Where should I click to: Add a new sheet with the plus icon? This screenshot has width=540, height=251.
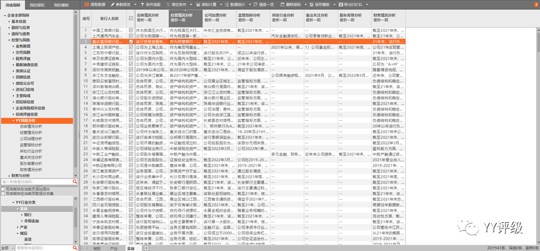[146, 248]
